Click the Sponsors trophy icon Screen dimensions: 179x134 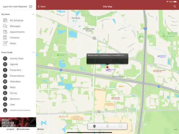coord(5,99)
